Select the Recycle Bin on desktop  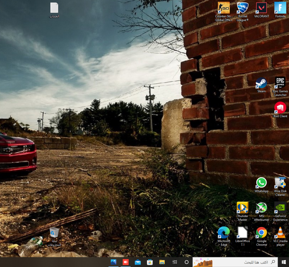(54, 233)
